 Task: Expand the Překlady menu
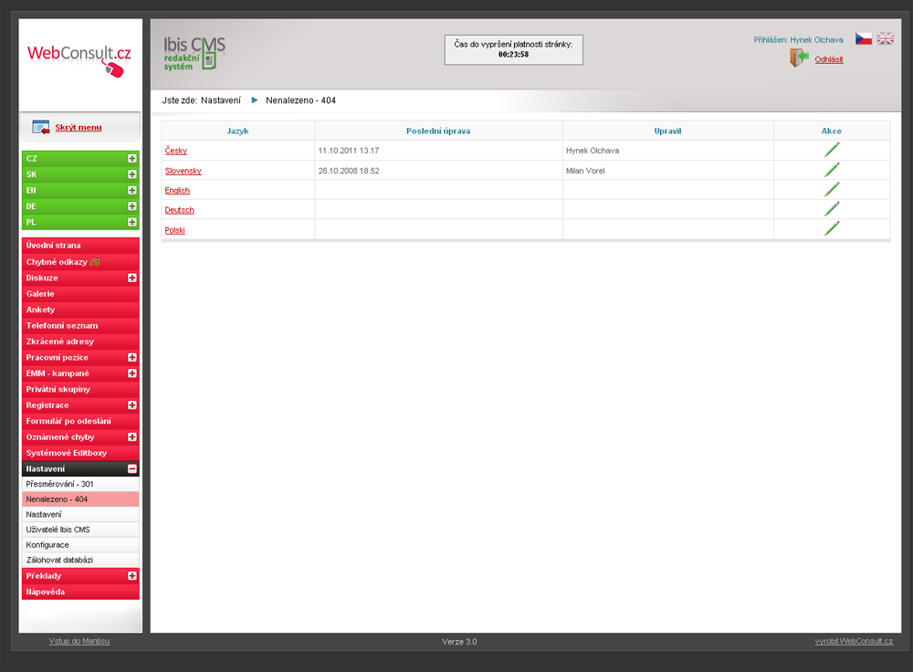[x=132, y=576]
